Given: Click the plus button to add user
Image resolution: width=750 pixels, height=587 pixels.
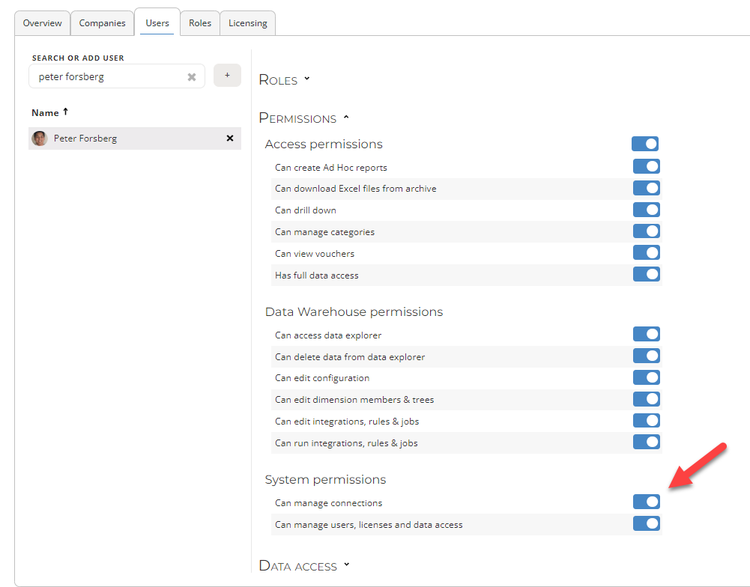Looking at the screenshot, I should point(227,76).
